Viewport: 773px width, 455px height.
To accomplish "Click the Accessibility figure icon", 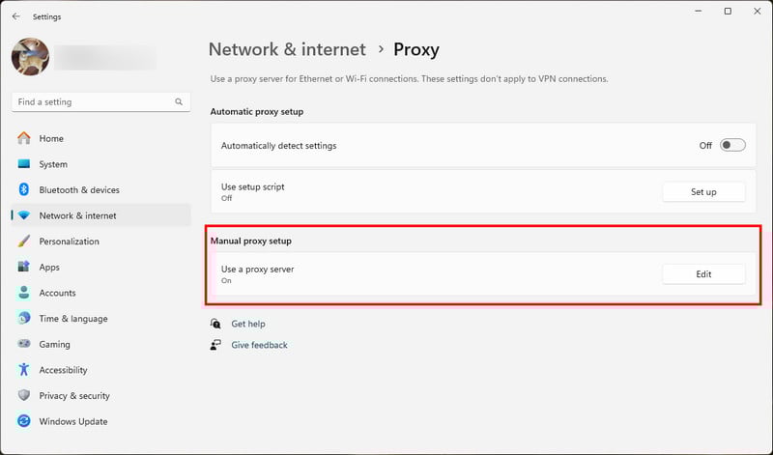I will click(23, 369).
